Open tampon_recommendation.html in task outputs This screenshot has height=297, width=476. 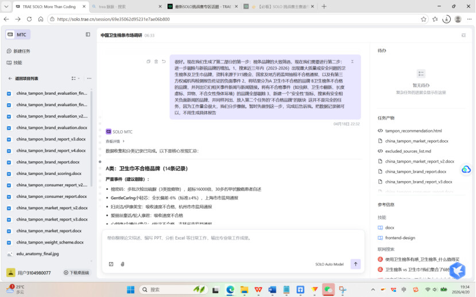[413, 131]
